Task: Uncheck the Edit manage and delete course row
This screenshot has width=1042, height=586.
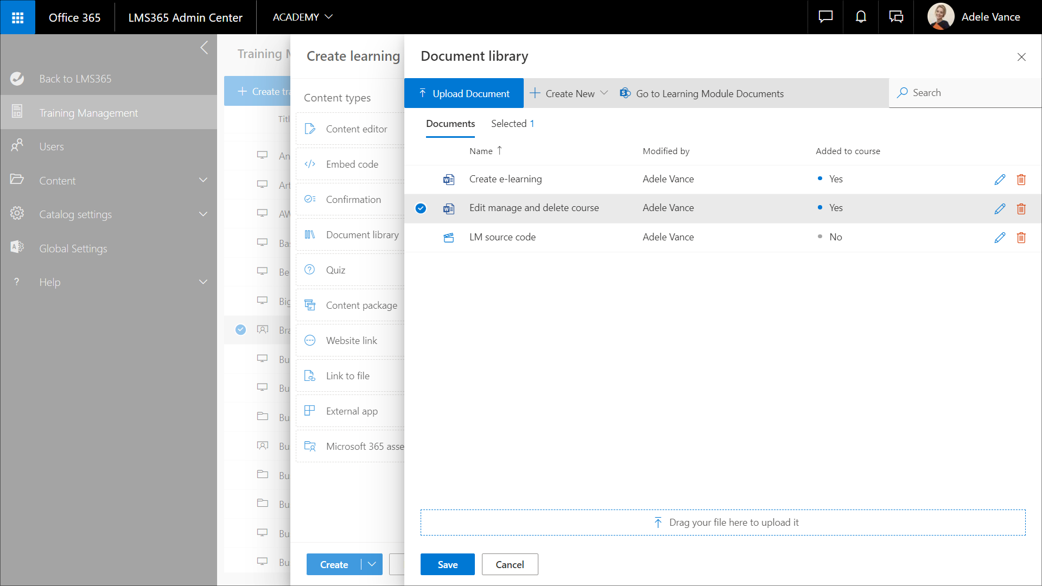Action: click(x=421, y=208)
